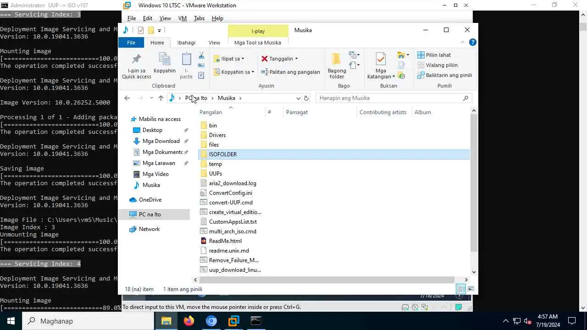
Task: Open Tanggalin delete dropdown arrow
Action: pyautogui.click(x=296, y=59)
